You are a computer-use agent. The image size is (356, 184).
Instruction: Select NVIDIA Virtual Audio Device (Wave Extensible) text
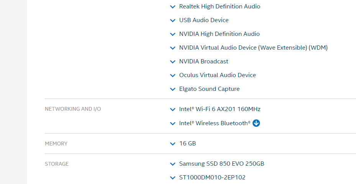tap(253, 48)
